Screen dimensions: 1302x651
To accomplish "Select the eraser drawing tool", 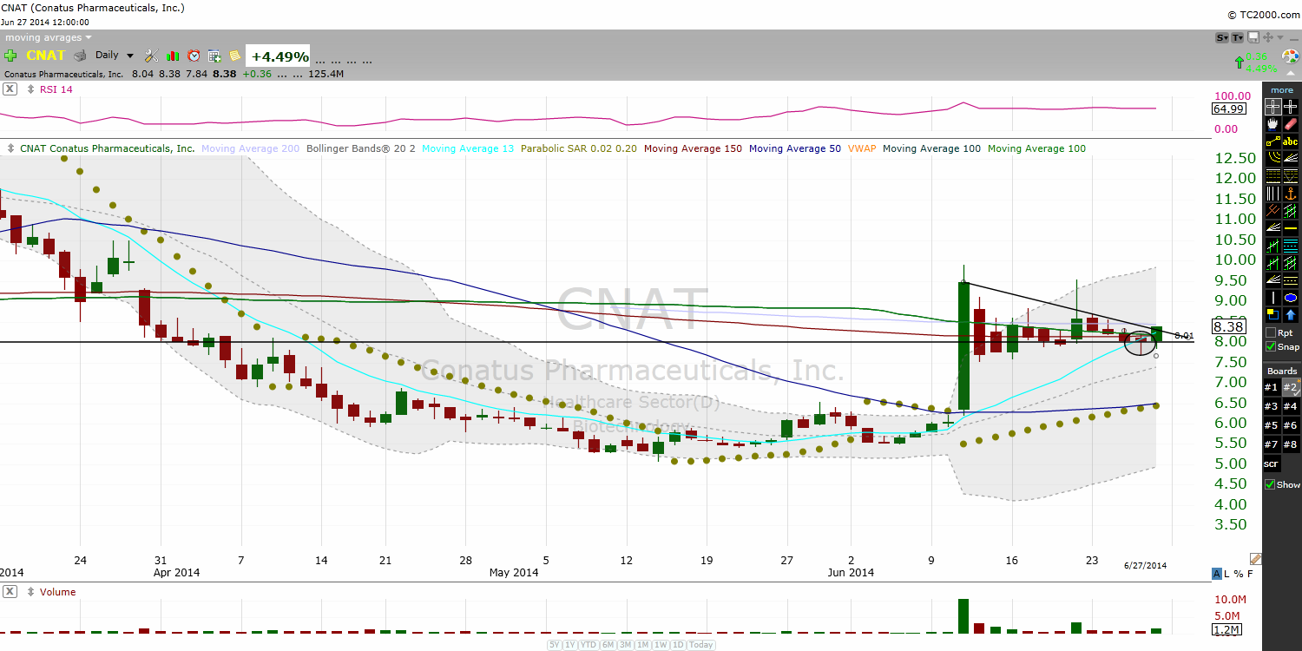I will coord(1292,124).
